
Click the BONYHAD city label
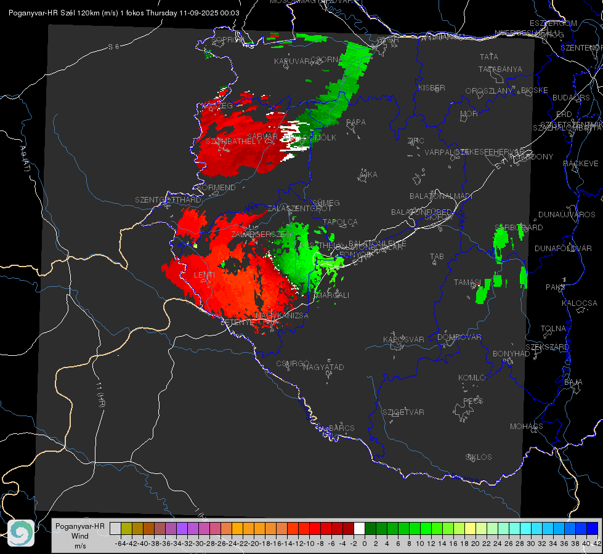tap(511, 354)
